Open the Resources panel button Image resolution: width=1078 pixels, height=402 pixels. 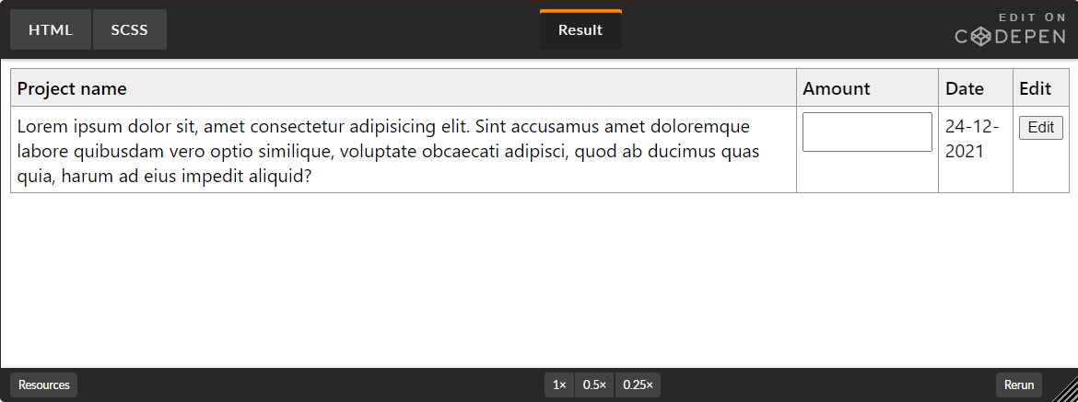(44, 385)
